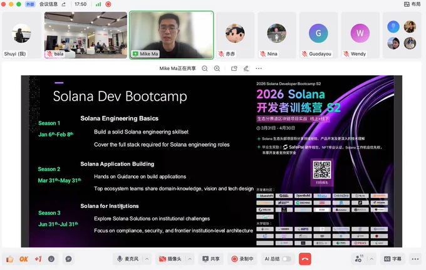Click 'Solana for Institutions' heading

click(x=110, y=206)
